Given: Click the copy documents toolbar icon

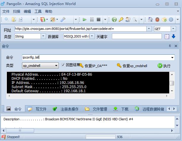Looking at the screenshot, I should click(x=14, y=20).
